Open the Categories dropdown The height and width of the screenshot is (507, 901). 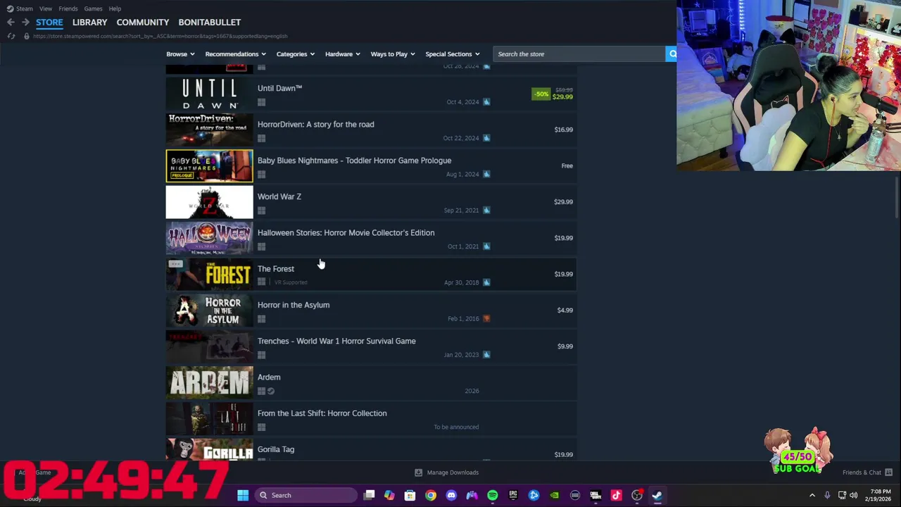pyautogui.click(x=295, y=54)
